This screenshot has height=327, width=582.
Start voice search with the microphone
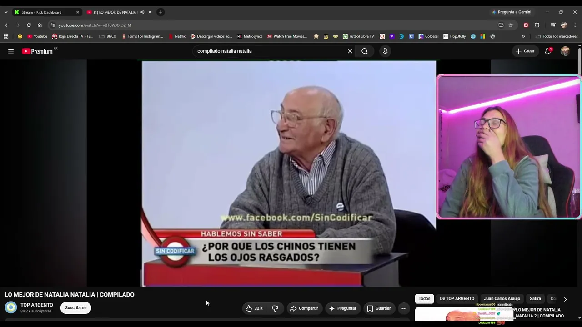[385, 51]
